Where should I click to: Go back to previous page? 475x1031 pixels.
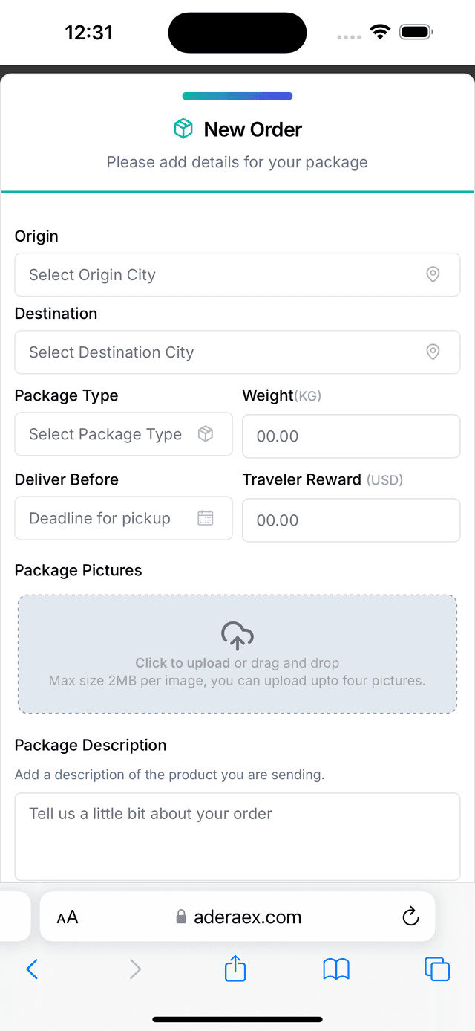(x=32, y=969)
